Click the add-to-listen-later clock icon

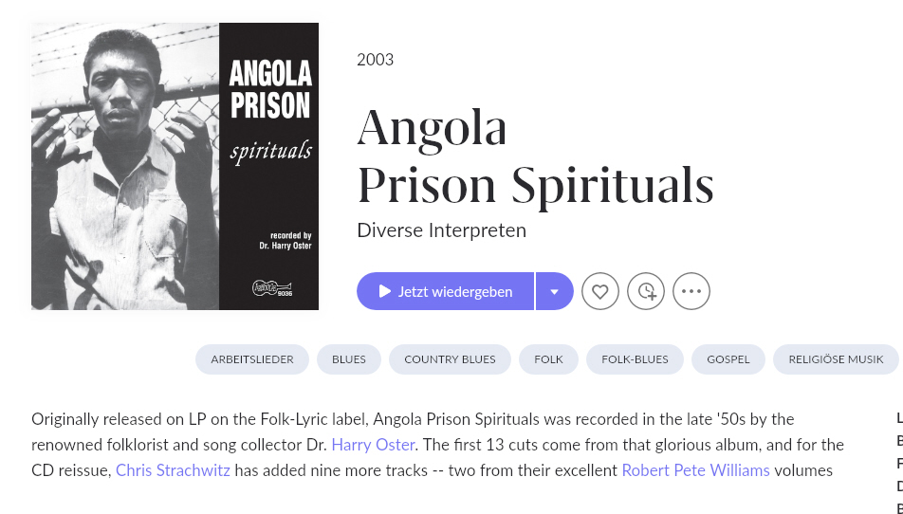(646, 291)
